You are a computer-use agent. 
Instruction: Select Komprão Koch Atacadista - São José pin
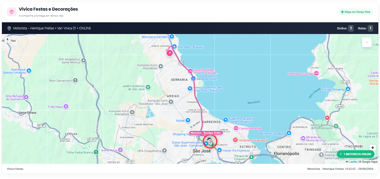(171, 102)
